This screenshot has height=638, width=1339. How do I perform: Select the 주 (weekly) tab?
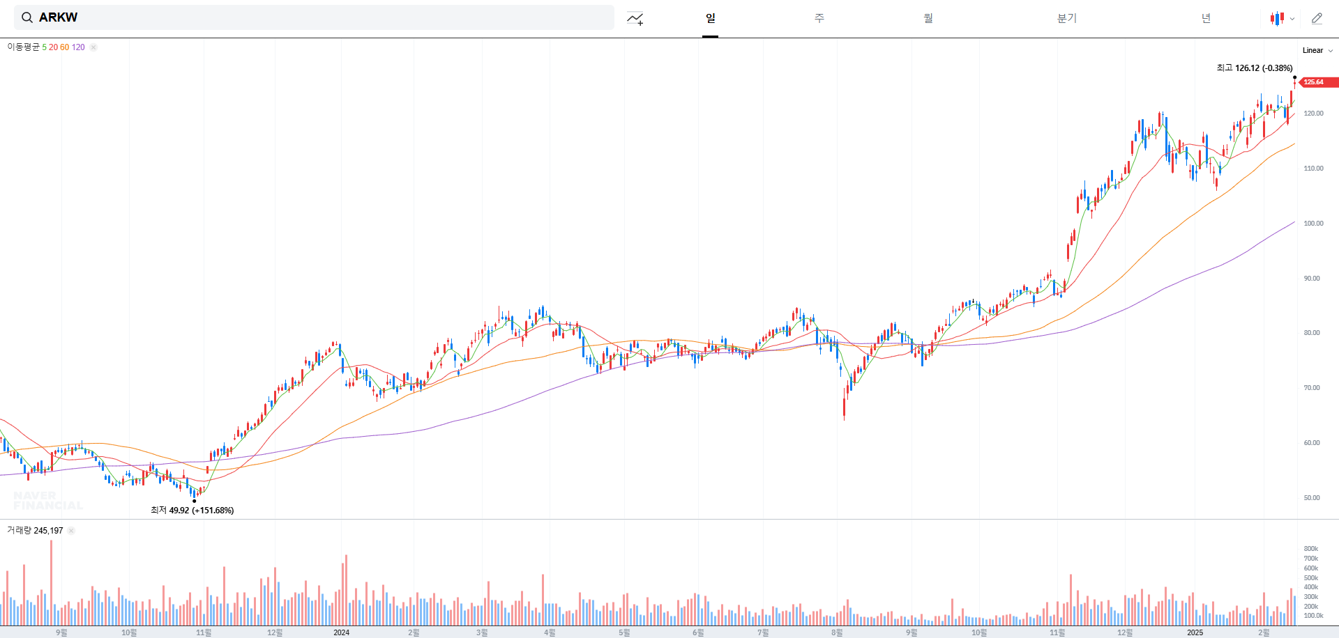(x=819, y=18)
